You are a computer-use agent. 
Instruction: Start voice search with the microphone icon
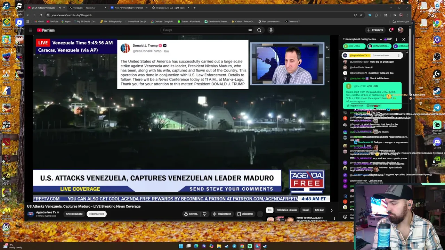pos(271,30)
